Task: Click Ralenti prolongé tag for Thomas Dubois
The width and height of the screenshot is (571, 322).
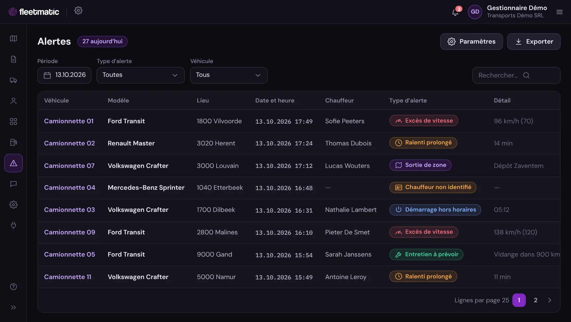Action: 423,143
